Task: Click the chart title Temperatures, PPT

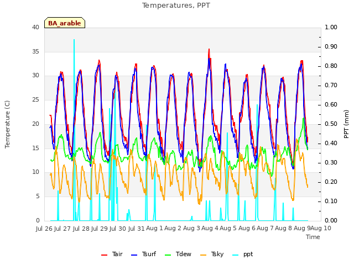Action: point(176,5)
